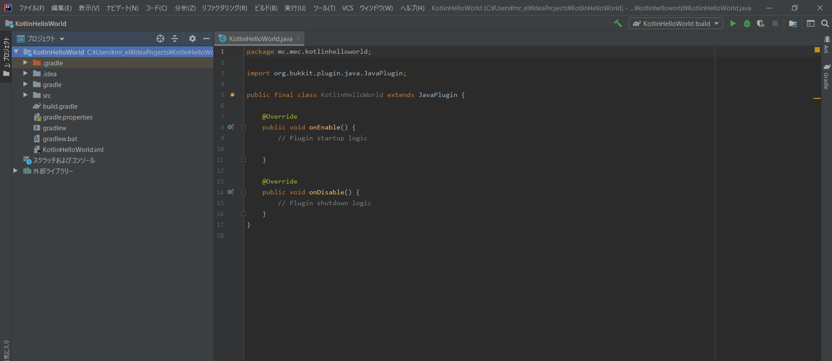
Task: Open the File menu (ファイル)
Action: coord(32,8)
